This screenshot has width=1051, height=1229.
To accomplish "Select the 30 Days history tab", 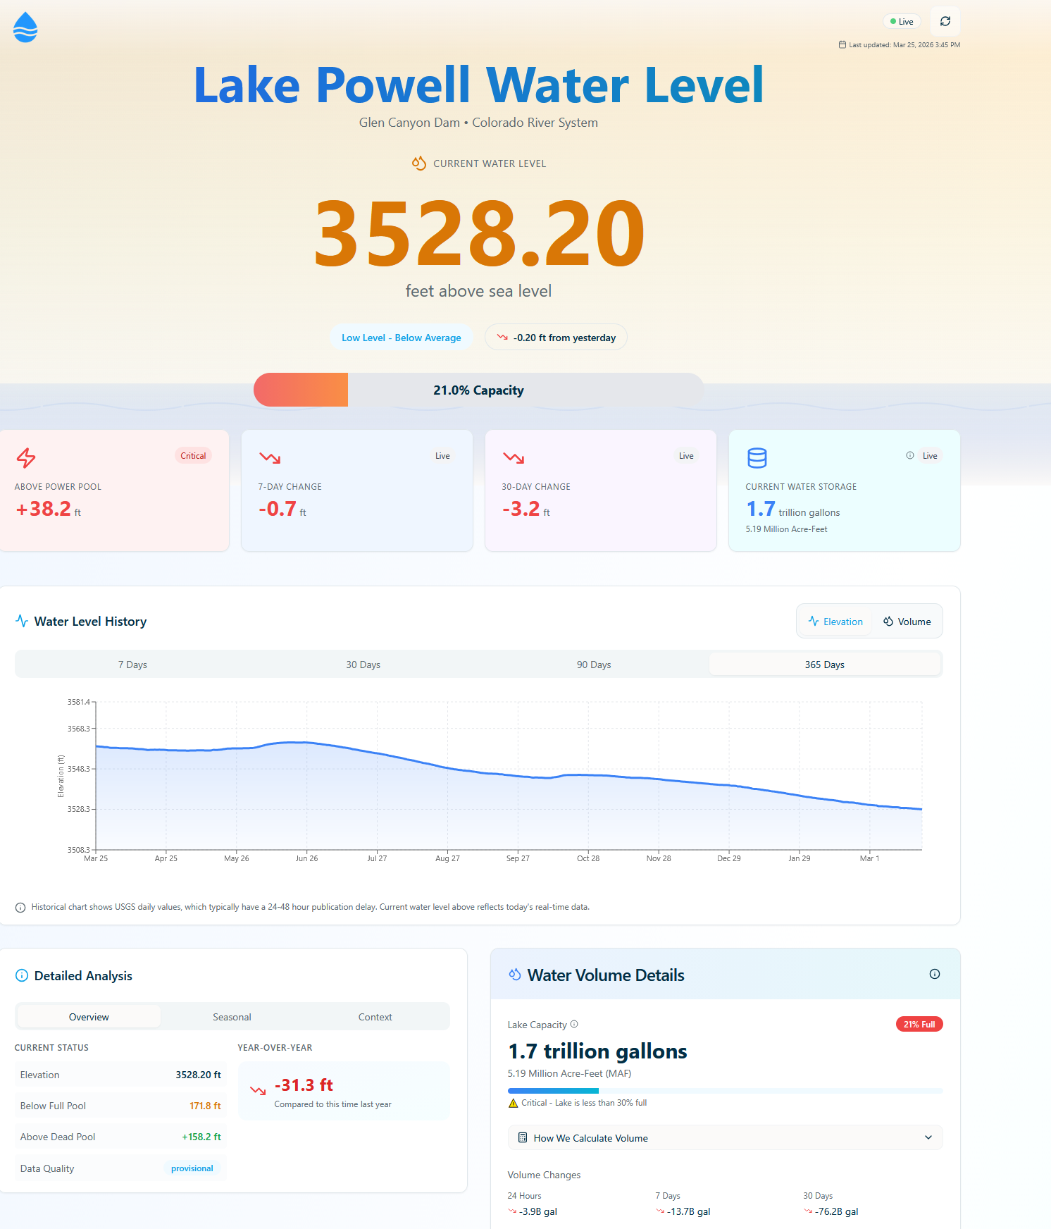I will tap(363, 665).
